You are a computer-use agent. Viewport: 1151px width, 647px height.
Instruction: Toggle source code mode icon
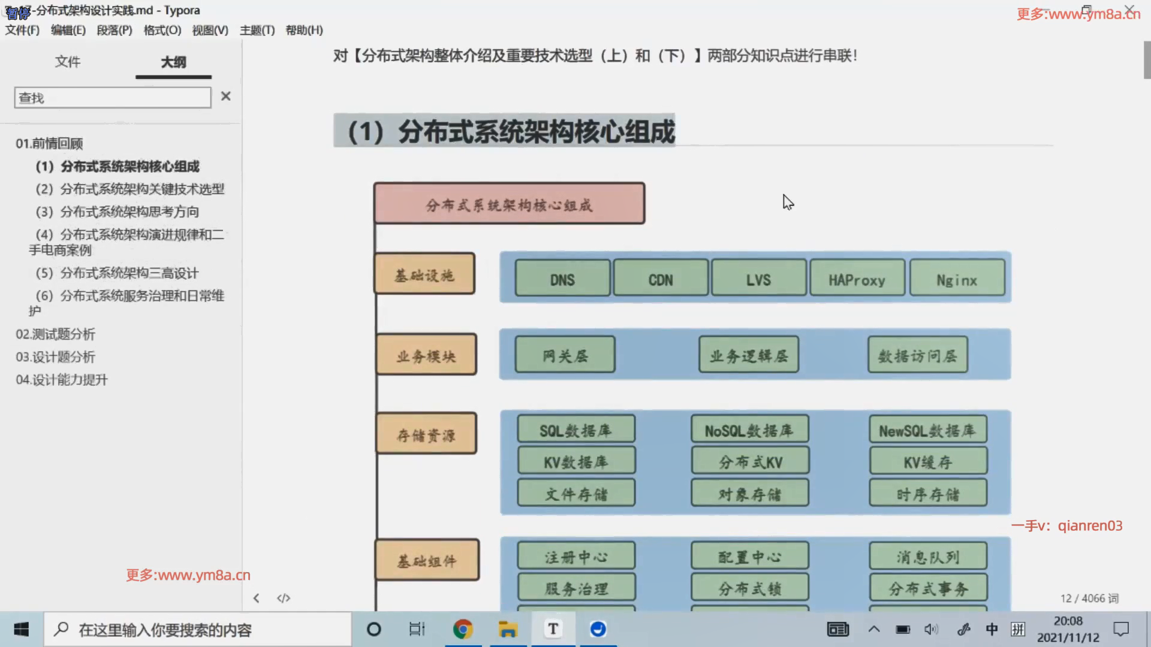coord(284,598)
